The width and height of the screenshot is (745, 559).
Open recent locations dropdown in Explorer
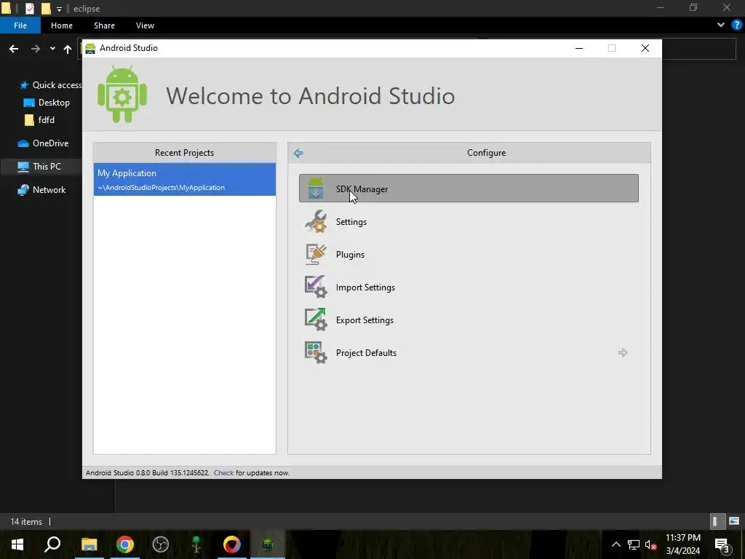click(x=52, y=49)
